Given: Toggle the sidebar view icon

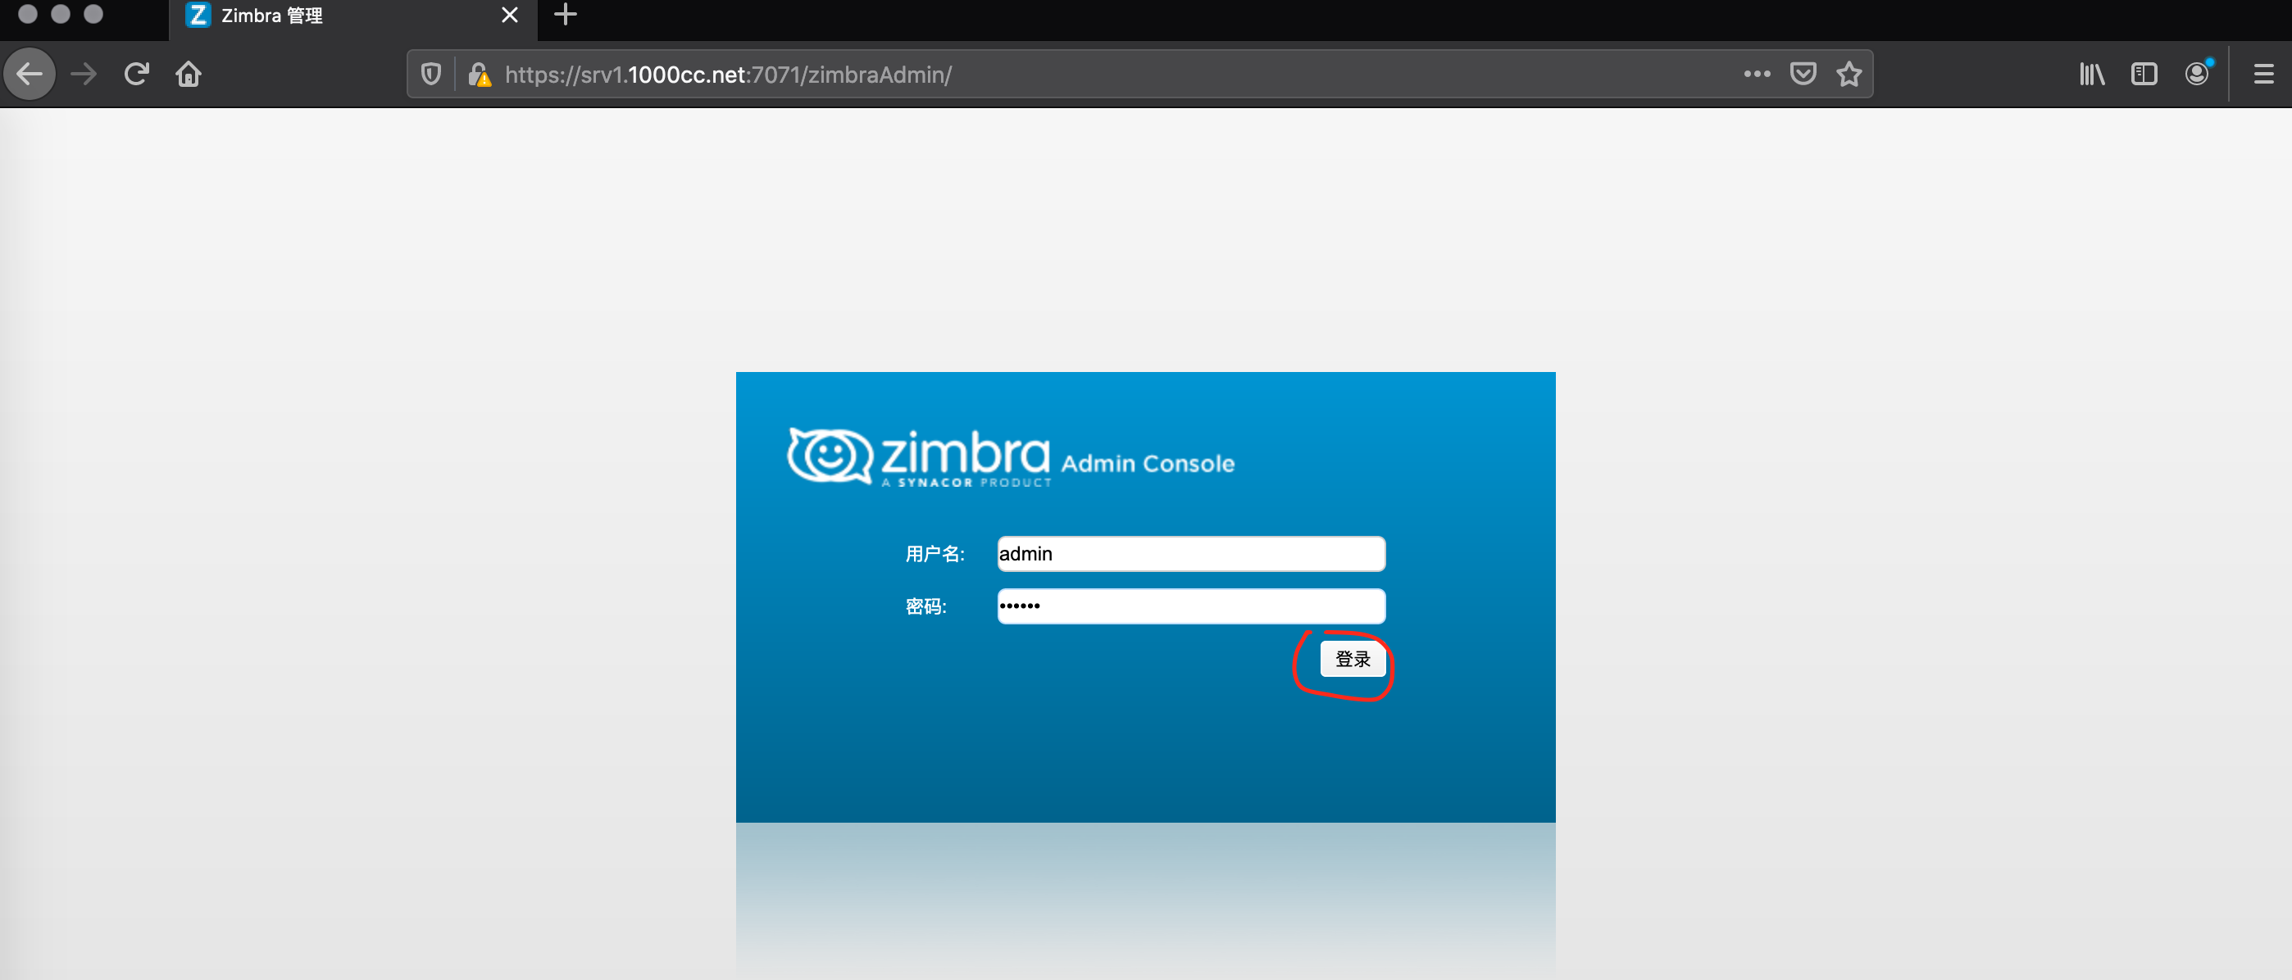Looking at the screenshot, I should pos(2144,74).
